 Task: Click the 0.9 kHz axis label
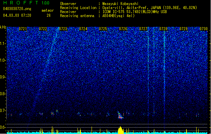[3, 77]
